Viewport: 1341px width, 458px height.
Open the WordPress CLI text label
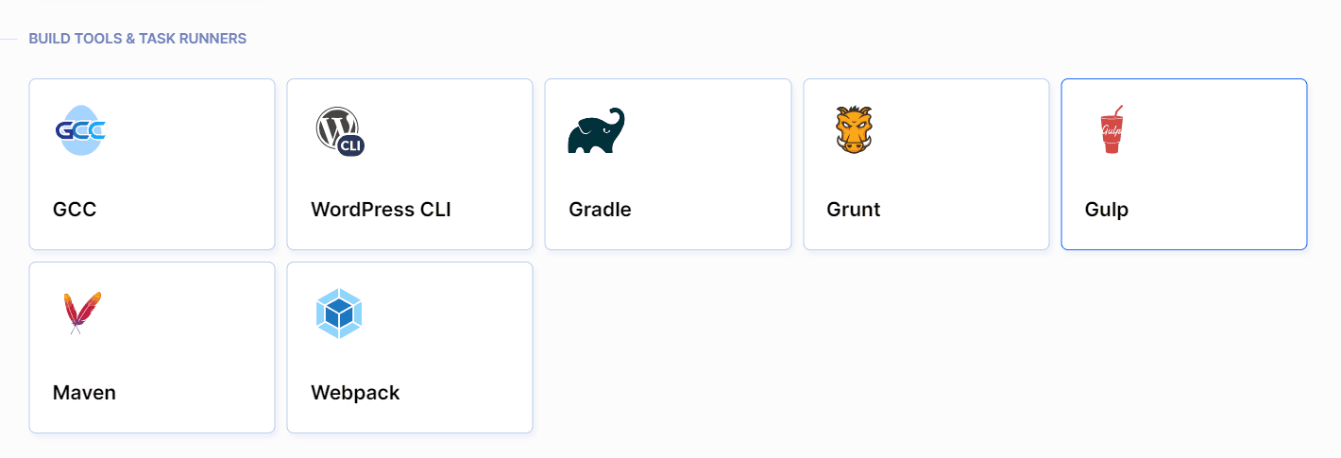tap(381, 210)
